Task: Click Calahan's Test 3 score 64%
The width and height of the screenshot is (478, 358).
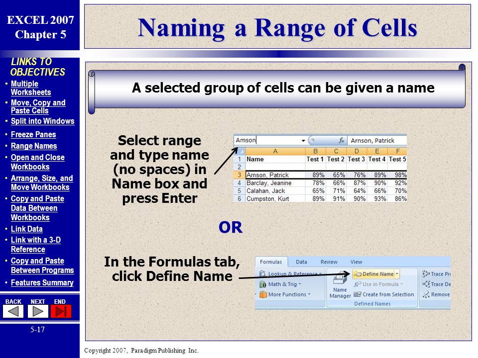Action: (357, 191)
